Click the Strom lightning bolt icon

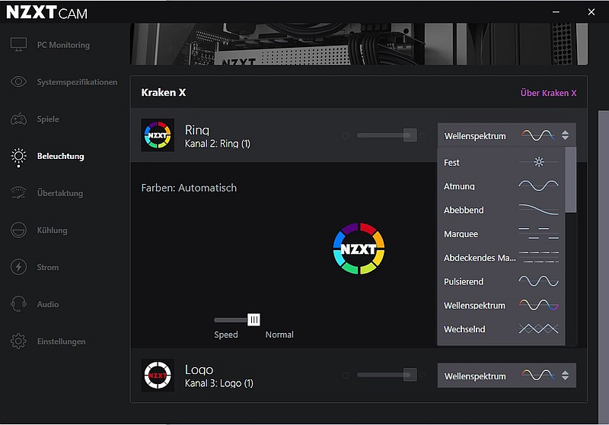[18, 267]
